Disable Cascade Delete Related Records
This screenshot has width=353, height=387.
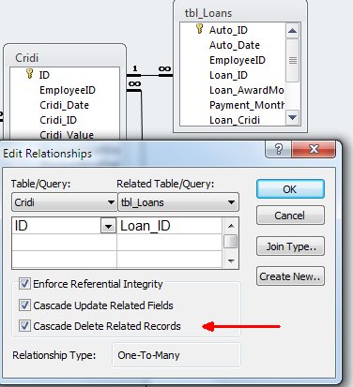pos(24,326)
